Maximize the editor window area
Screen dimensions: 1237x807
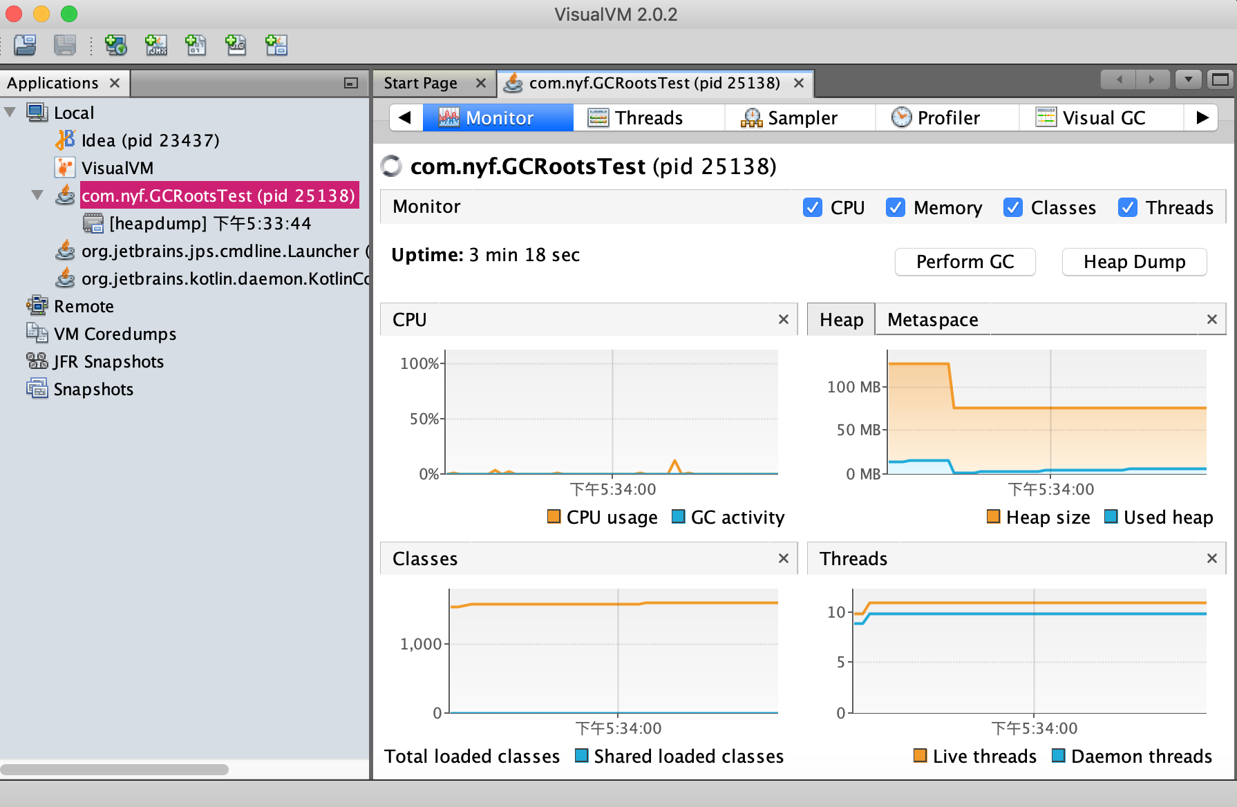[1220, 79]
